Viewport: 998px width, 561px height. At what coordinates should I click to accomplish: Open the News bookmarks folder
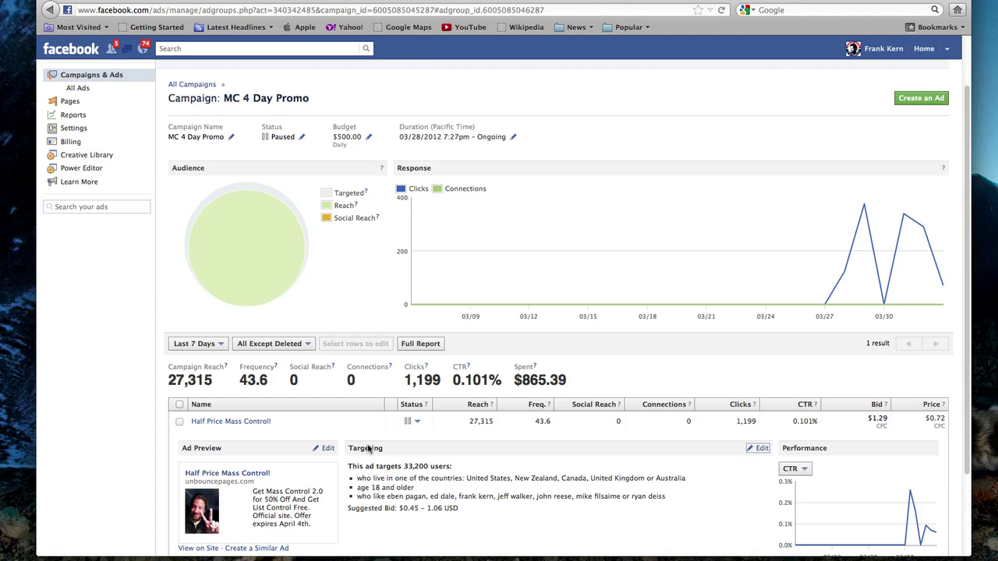(x=574, y=27)
